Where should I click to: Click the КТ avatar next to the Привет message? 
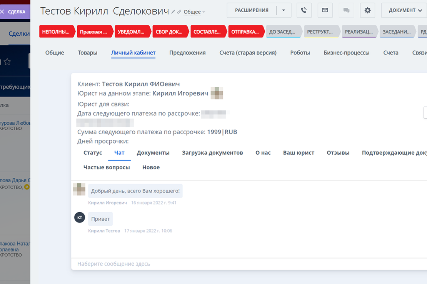[79, 217]
